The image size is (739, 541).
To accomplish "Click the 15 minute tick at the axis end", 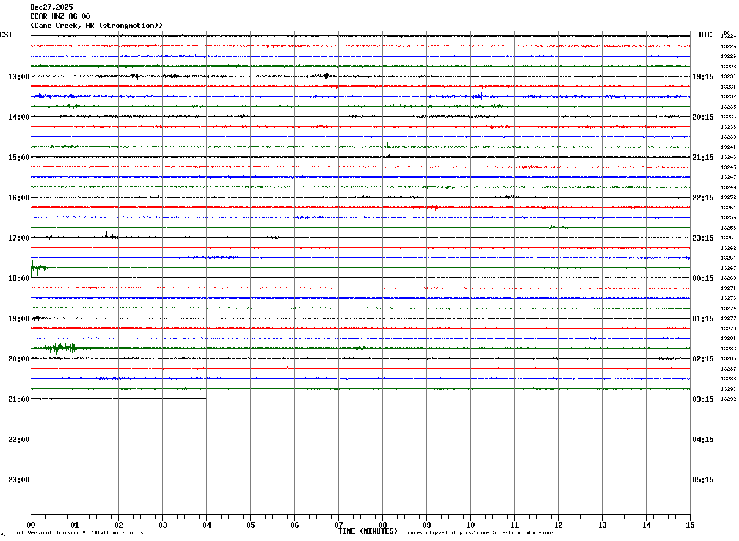I will [690, 525].
